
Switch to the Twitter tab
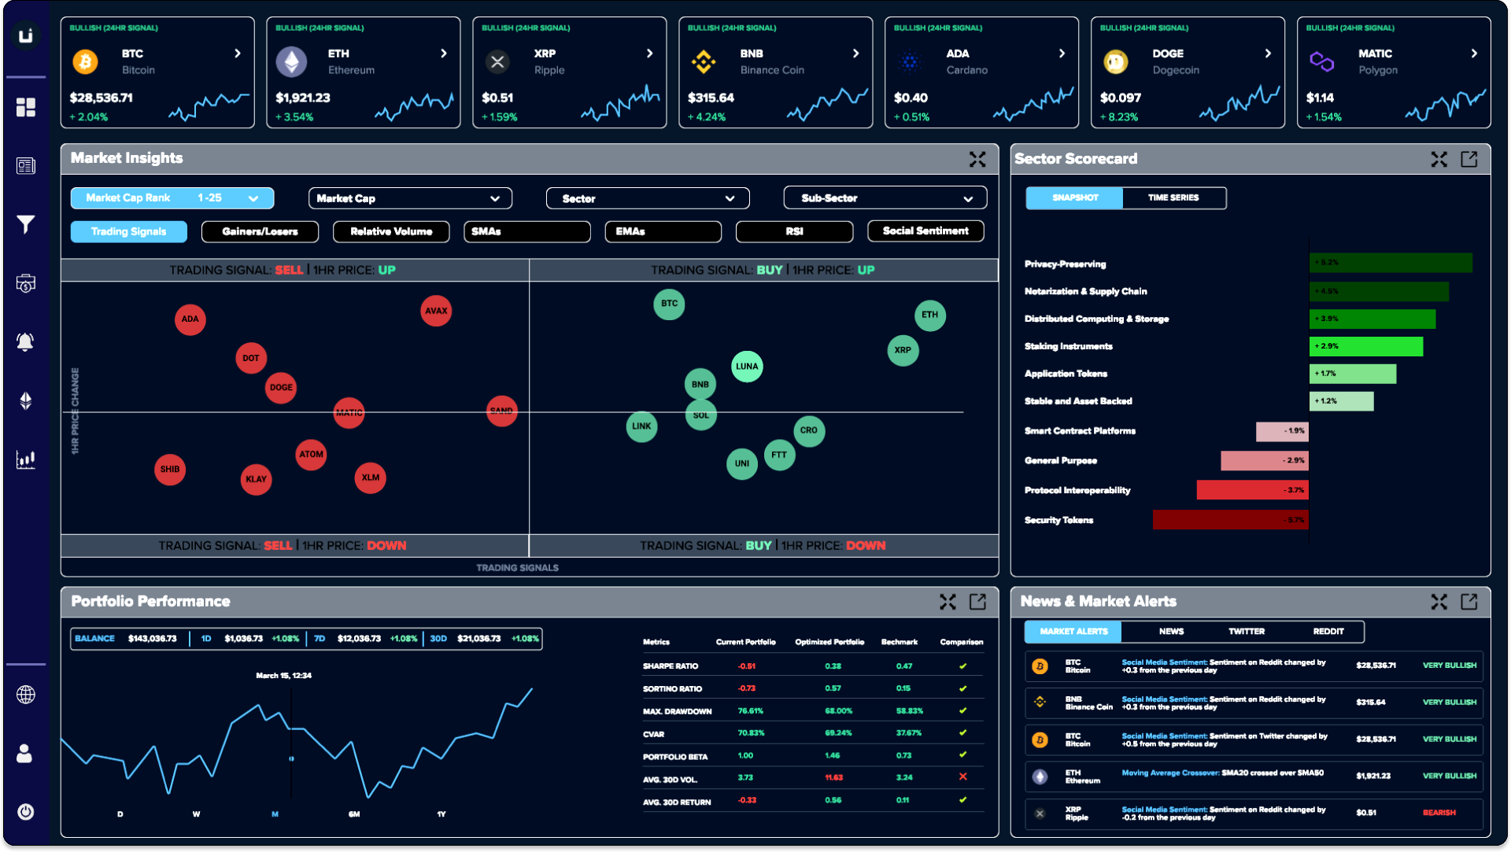coord(1247,632)
